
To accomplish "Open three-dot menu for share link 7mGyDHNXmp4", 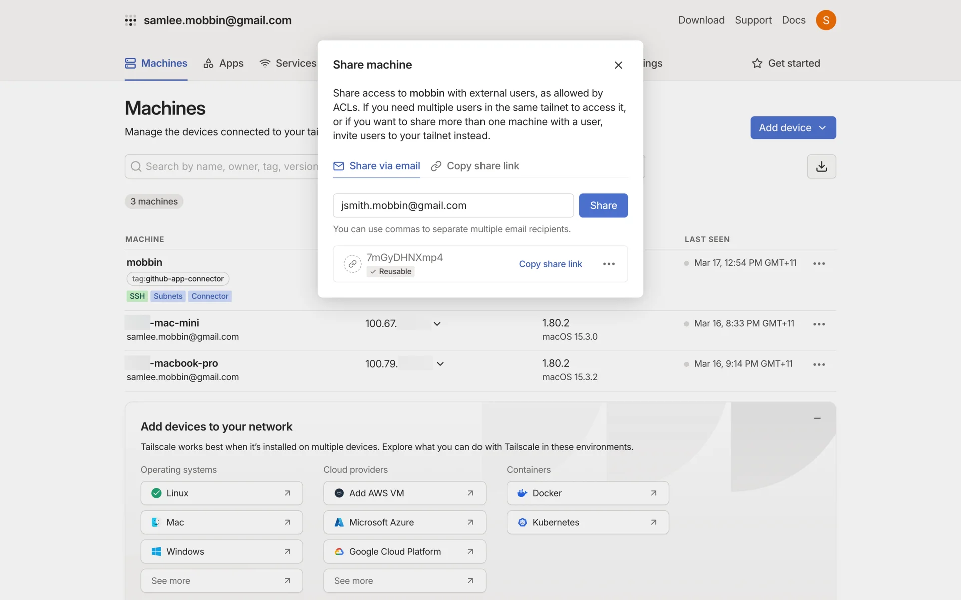I will (x=609, y=264).
